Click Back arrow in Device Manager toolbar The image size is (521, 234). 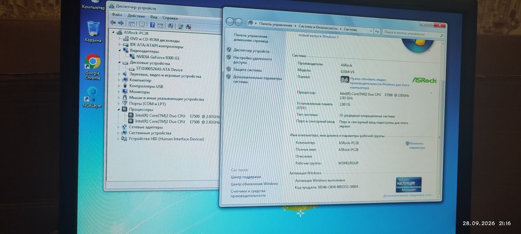pyautogui.click(x=113, y=23)
